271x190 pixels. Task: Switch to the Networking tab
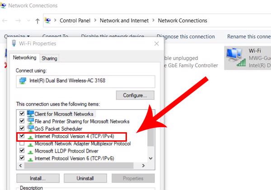point(24,58)
